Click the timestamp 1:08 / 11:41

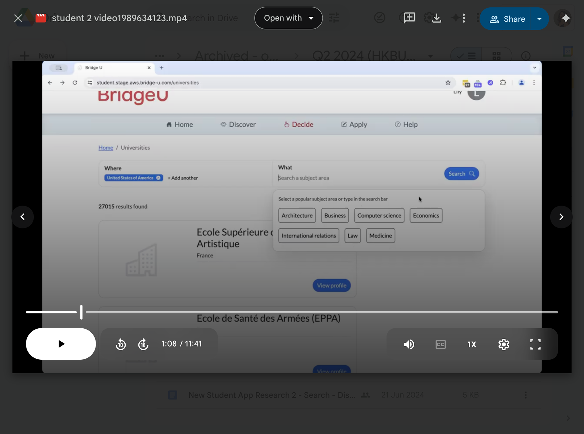[x=182, y=344]
